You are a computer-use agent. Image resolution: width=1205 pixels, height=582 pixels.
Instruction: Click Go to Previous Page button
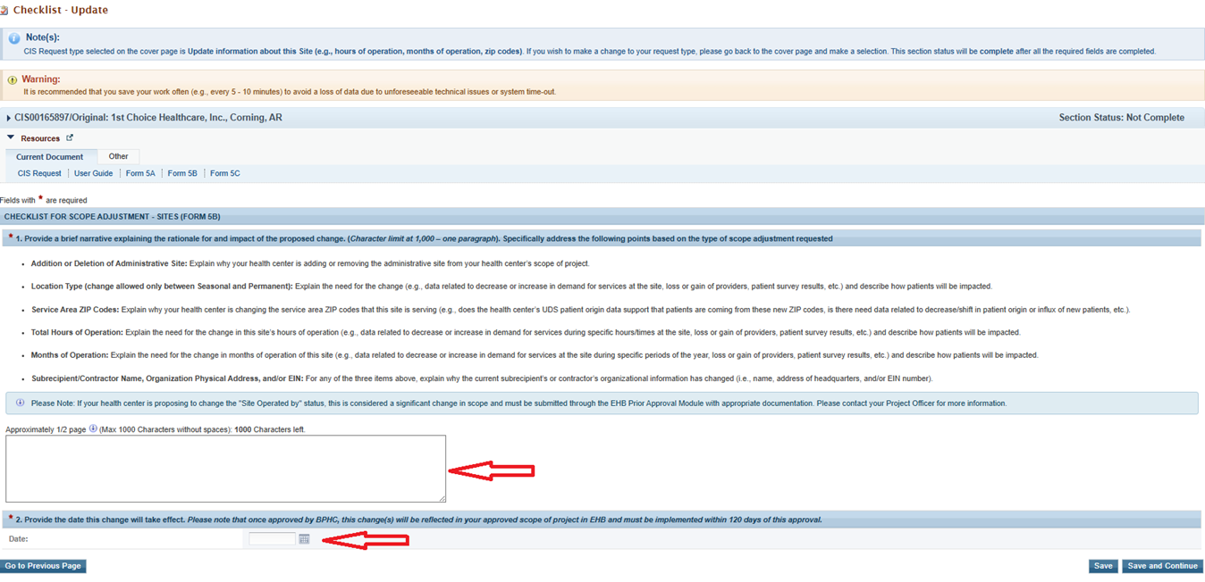point(43,566)
